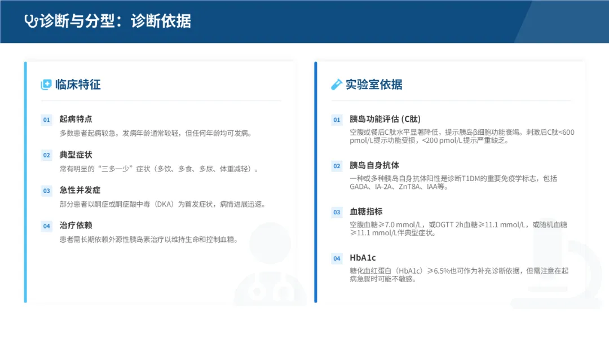This screenshot has height=343, width=609.
Task: Click the 01 badge next to 胰岛功能评估
Action: [x=337, y=120]
